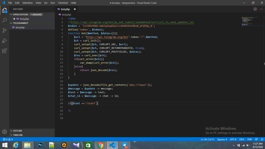Open the Selection menu

pos(27,3)
